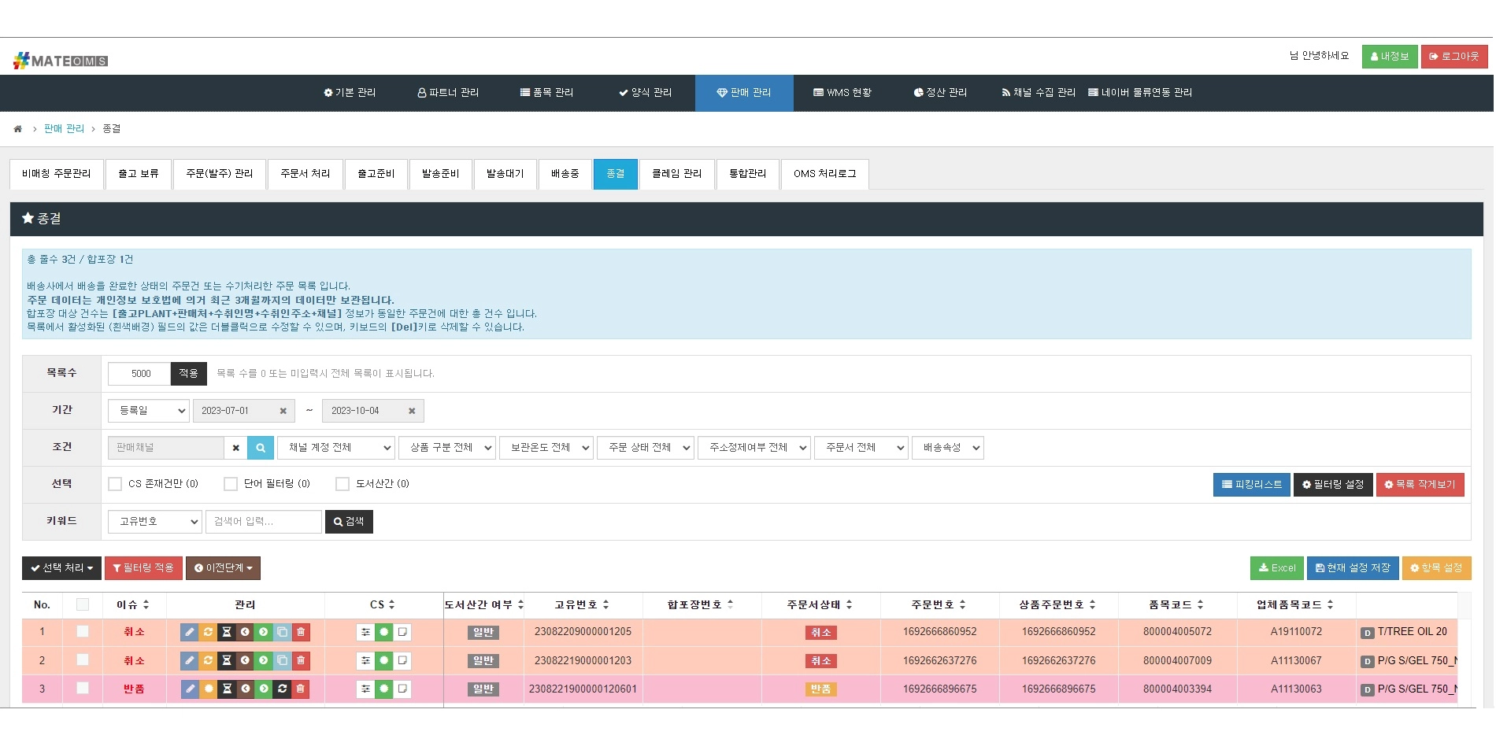Toggle the CS 존재건만 checkbox
The image size is (1496, 750).
click(115, 484)
